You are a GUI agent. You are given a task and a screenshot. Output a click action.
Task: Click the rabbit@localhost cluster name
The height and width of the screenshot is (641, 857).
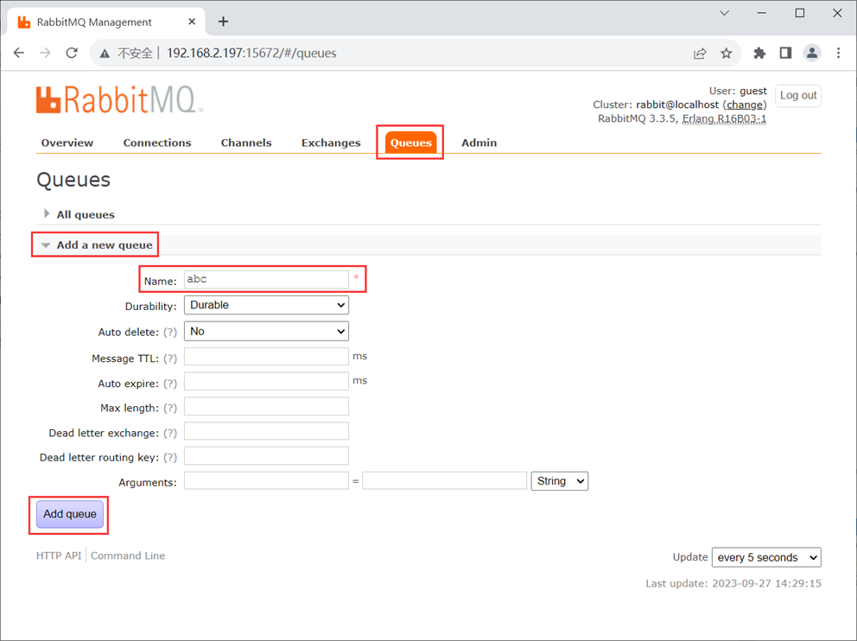click(677, 105)
